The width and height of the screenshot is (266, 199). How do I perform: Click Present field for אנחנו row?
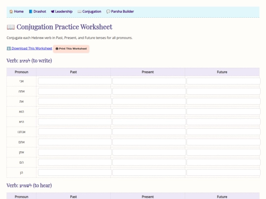tap(149, 132)
